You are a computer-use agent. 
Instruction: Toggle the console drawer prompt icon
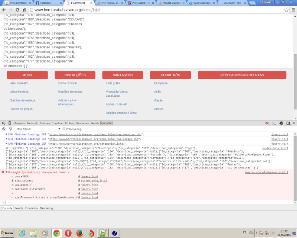[x=274, y=123]
